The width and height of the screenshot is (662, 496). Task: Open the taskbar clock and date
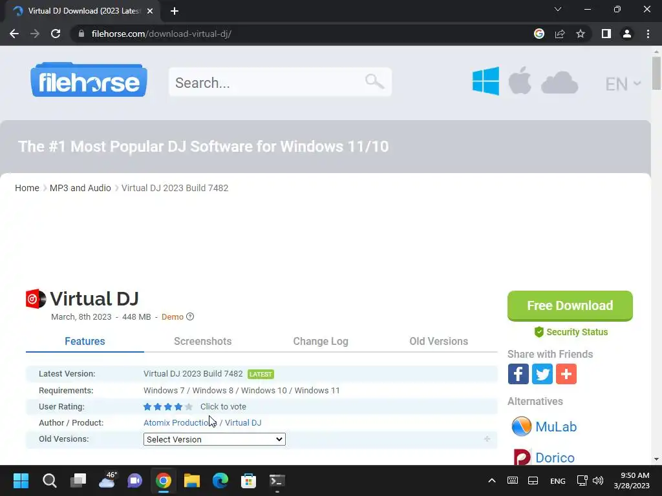pos(632,480)
